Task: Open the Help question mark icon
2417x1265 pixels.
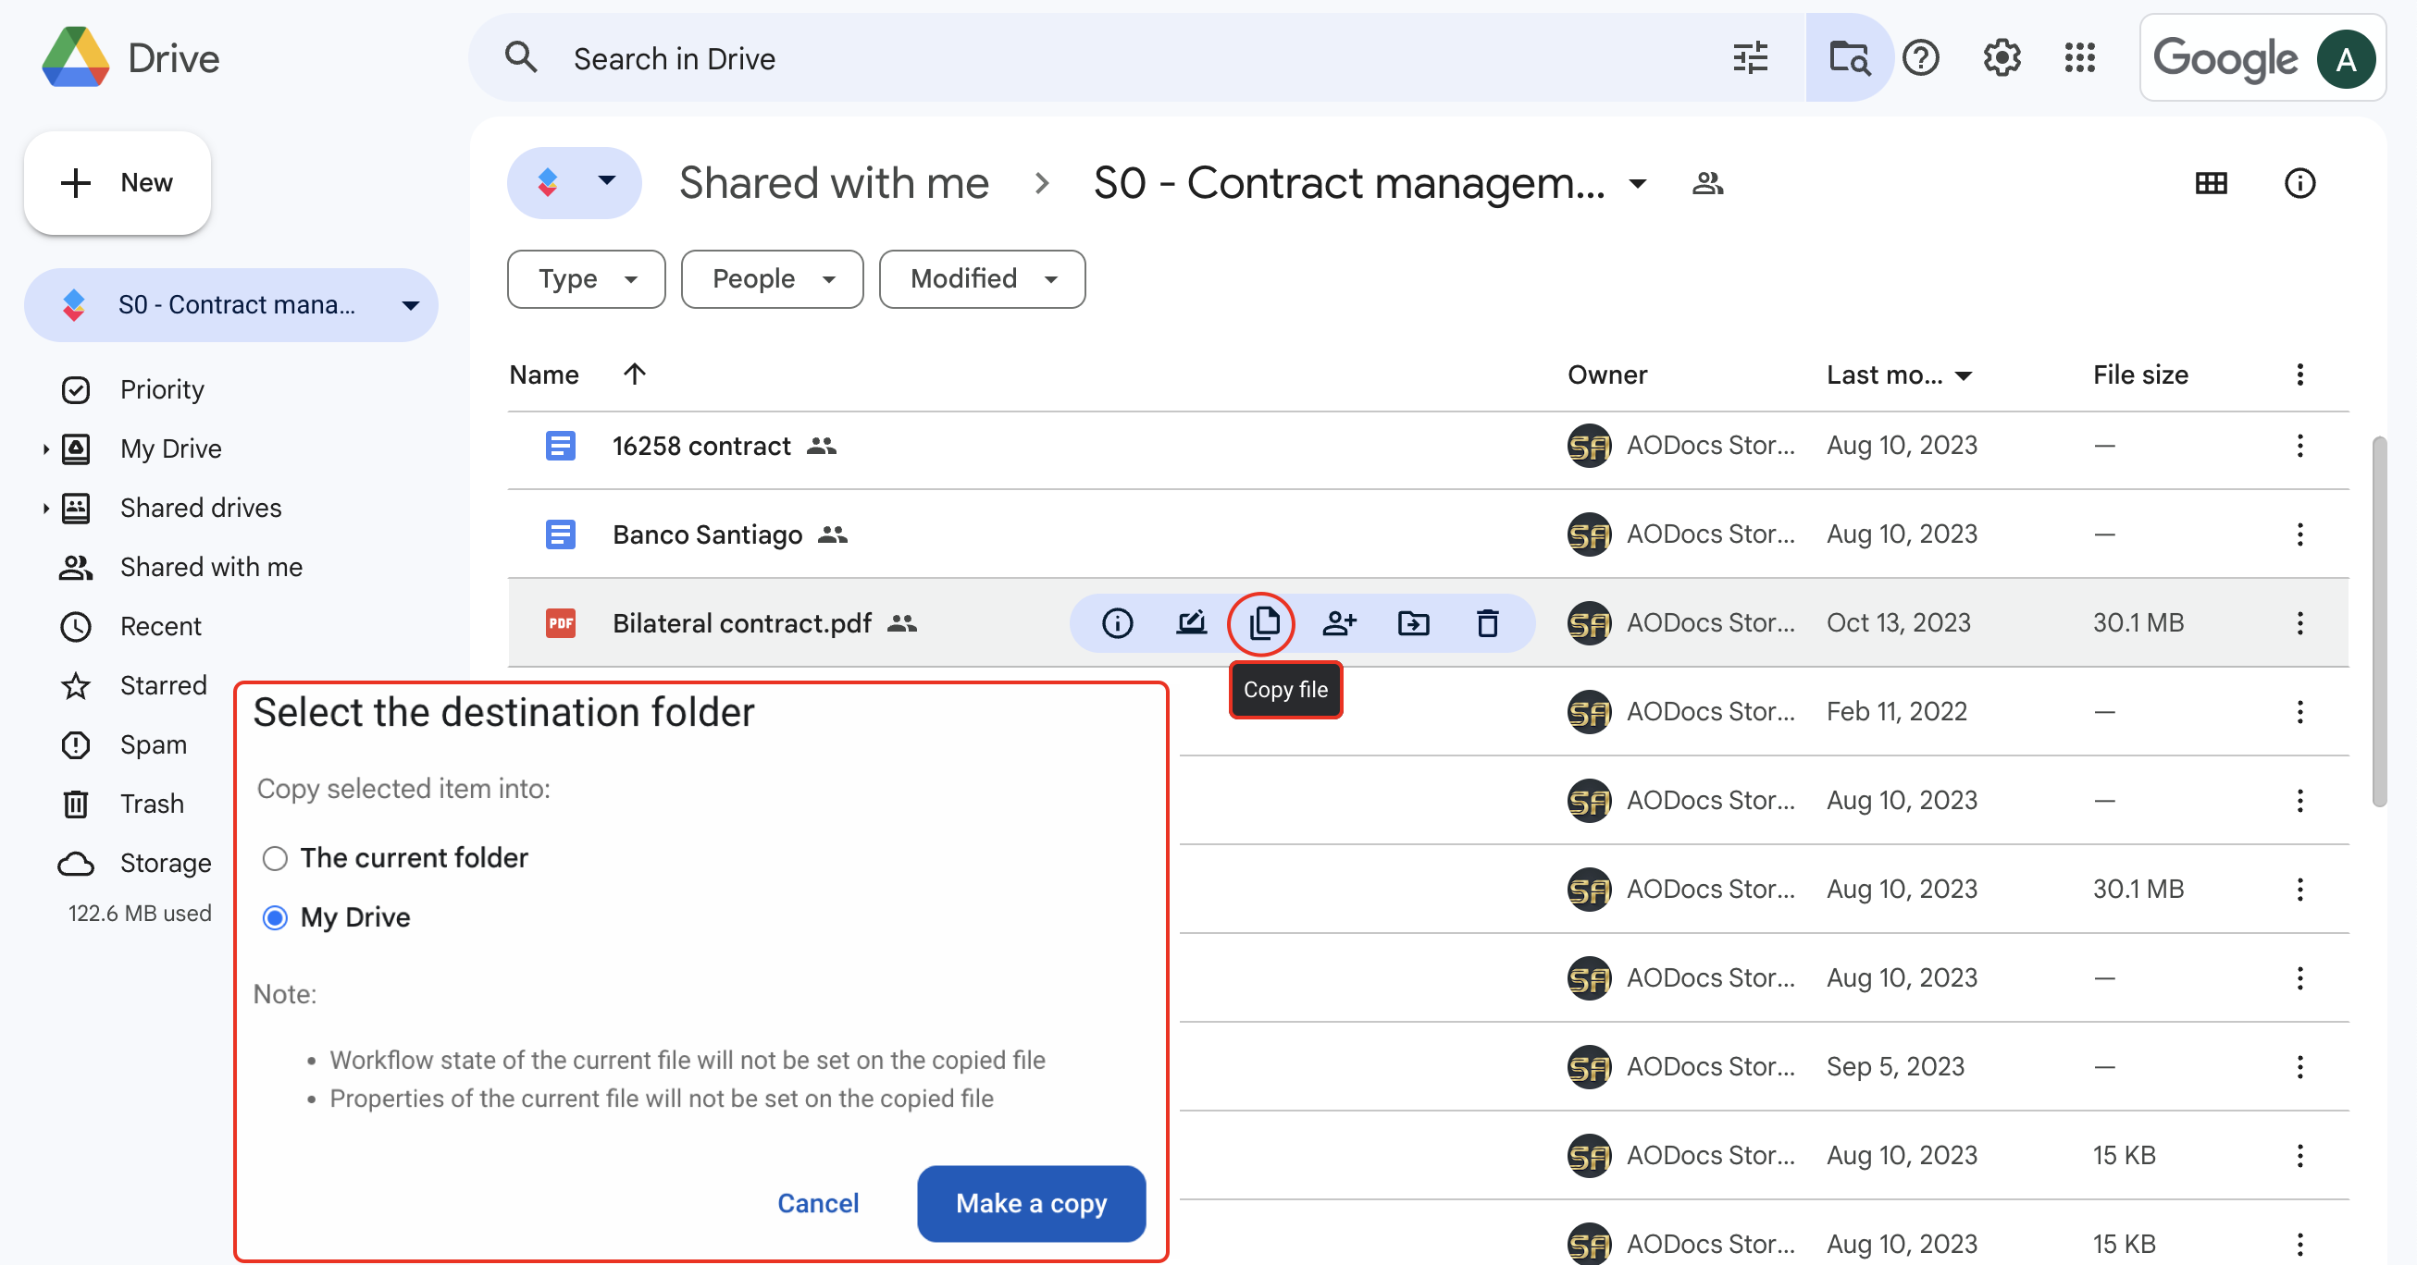Action: click(x=1921, y=58)
